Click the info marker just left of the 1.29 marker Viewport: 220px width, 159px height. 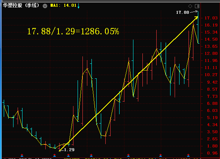point(55,155)
